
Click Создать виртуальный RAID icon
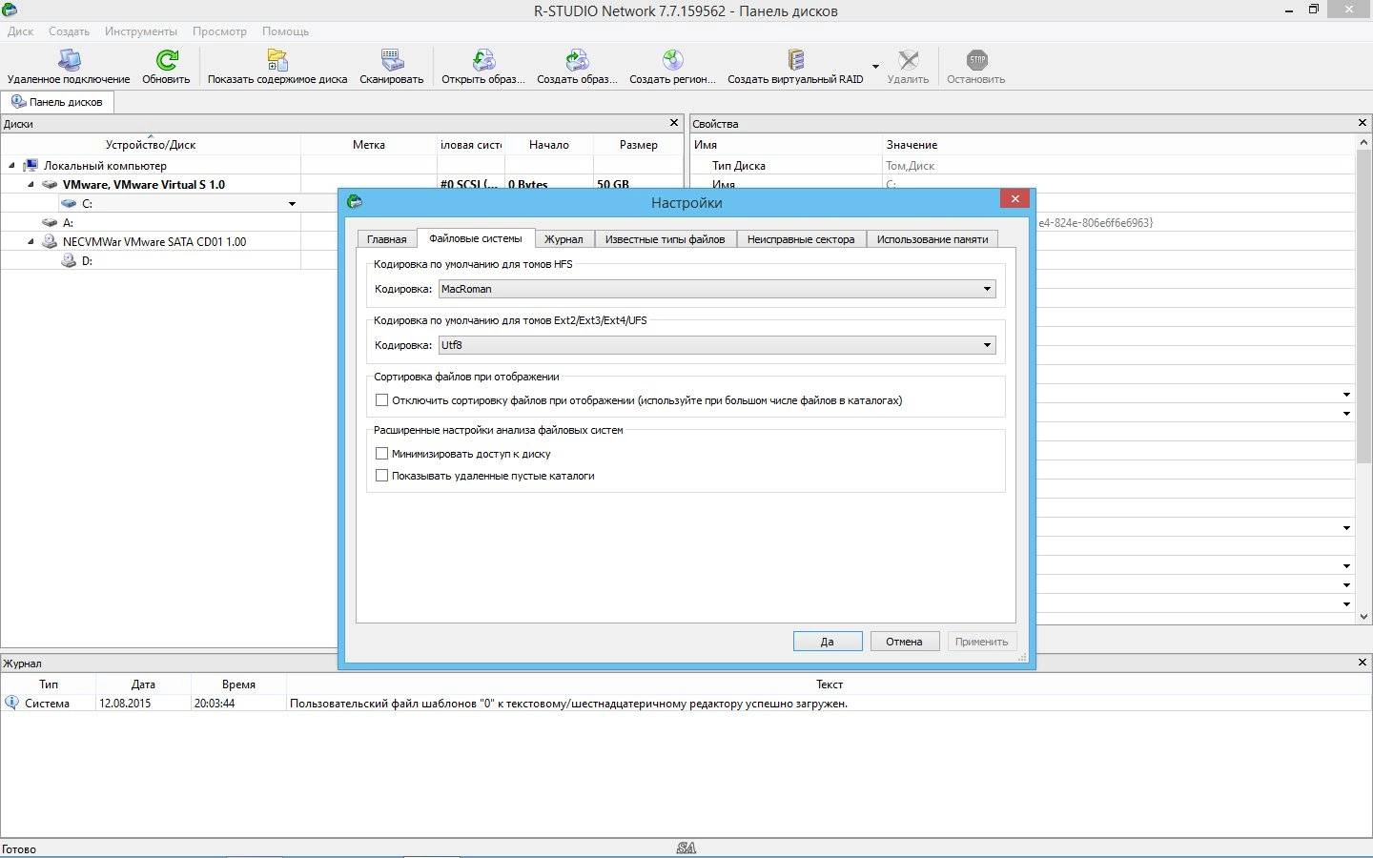point(795,60)
